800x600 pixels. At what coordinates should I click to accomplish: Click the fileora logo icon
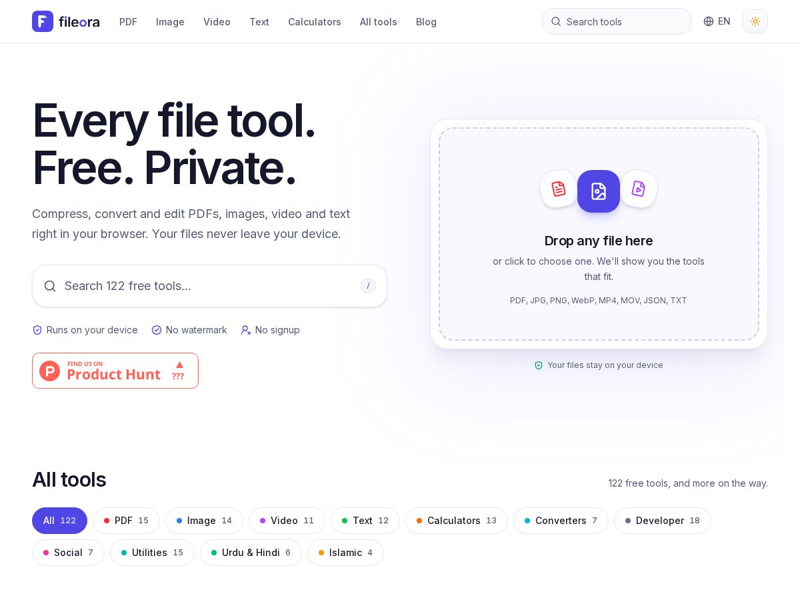43,21
